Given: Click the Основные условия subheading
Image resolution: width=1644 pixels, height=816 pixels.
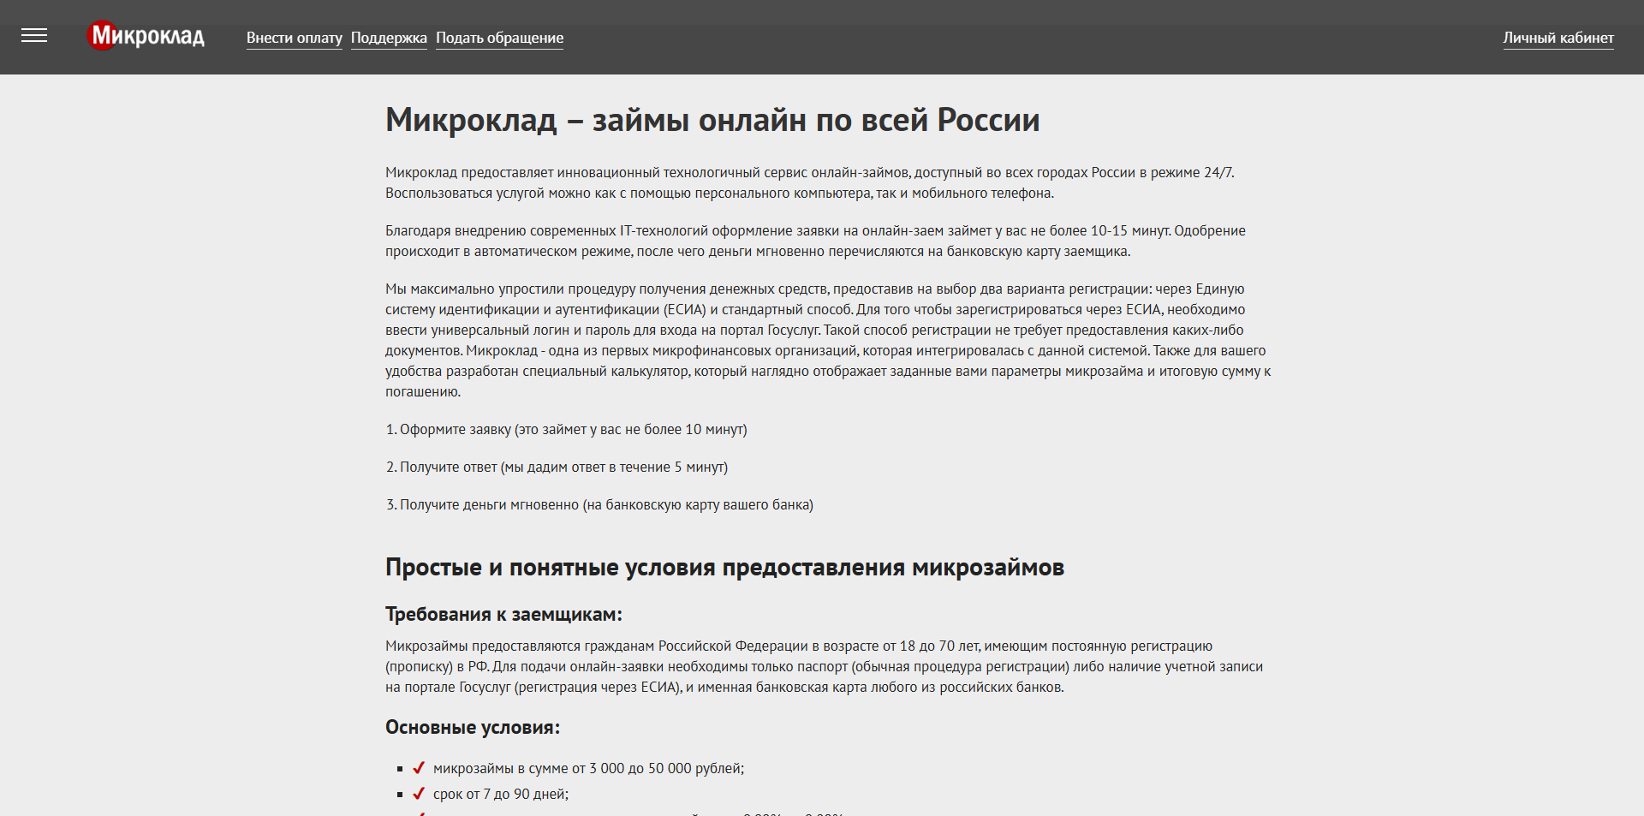Looking at the screenshot, I should 472,727.
